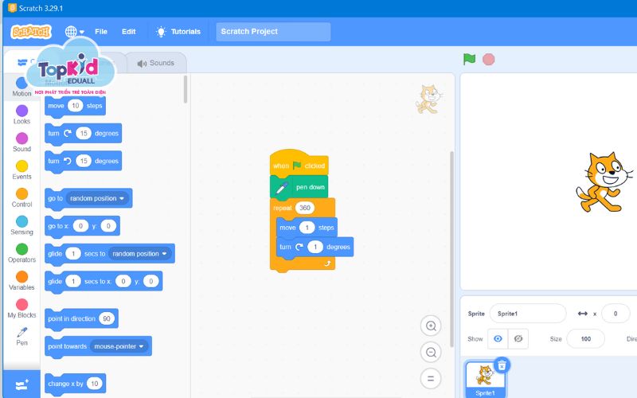Click the turn counterclockwise 15 degrees block
Screen dimensions: 637x398
click(x=84, y=162)
